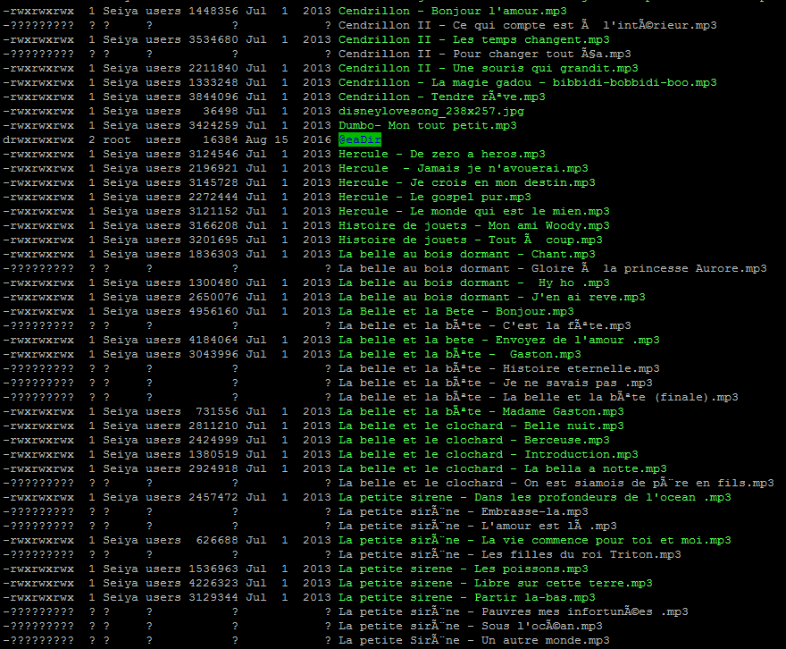The image size is (786, 649).
Task: Select 'La bella a notte.mp3' filename
Action: [x=596, y=469]
